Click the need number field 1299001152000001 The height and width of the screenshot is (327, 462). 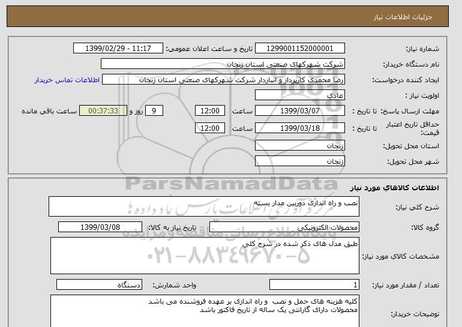tap(299, 49)
